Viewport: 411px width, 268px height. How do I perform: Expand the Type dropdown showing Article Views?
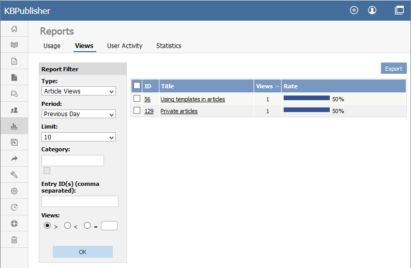[x=79, y=91]
